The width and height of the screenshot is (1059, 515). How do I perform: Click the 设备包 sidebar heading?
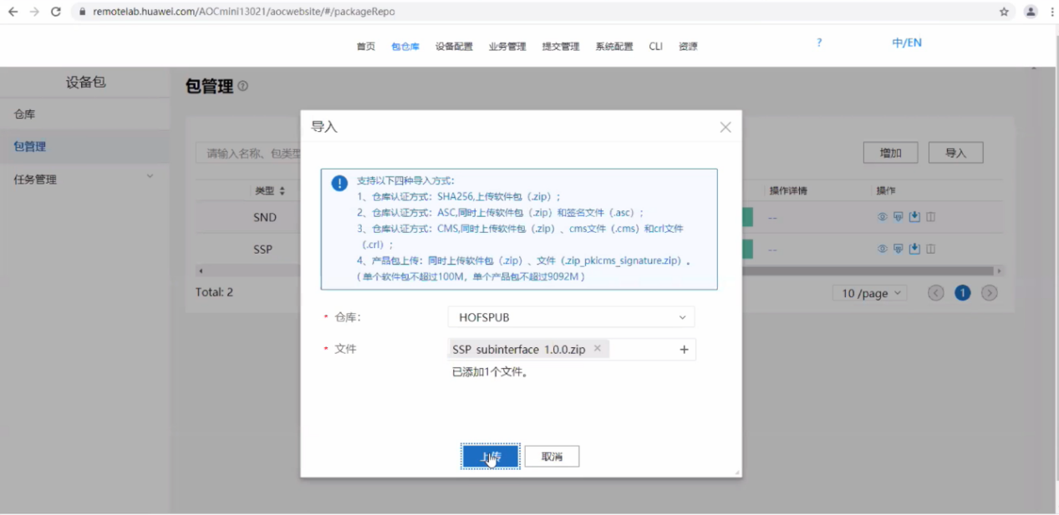point(86,83)
